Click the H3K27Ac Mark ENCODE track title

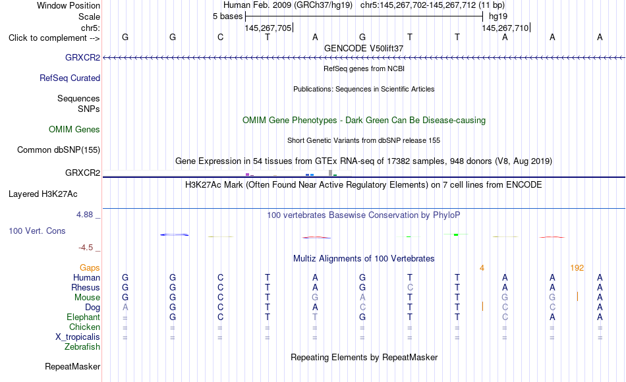point(364,185)
